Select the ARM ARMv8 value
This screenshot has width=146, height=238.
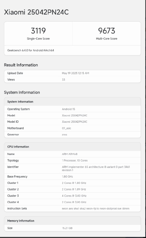pyautogui.click(x=70, y=154)
